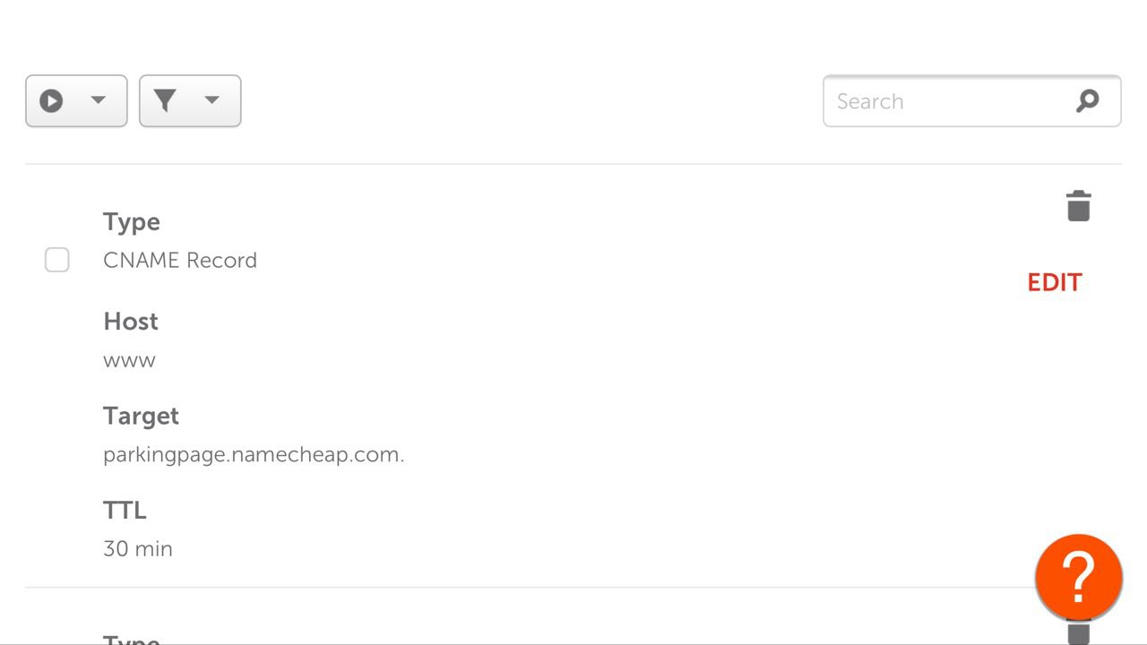
Task: Open the arrow beside the play icon
Action: 99,100
